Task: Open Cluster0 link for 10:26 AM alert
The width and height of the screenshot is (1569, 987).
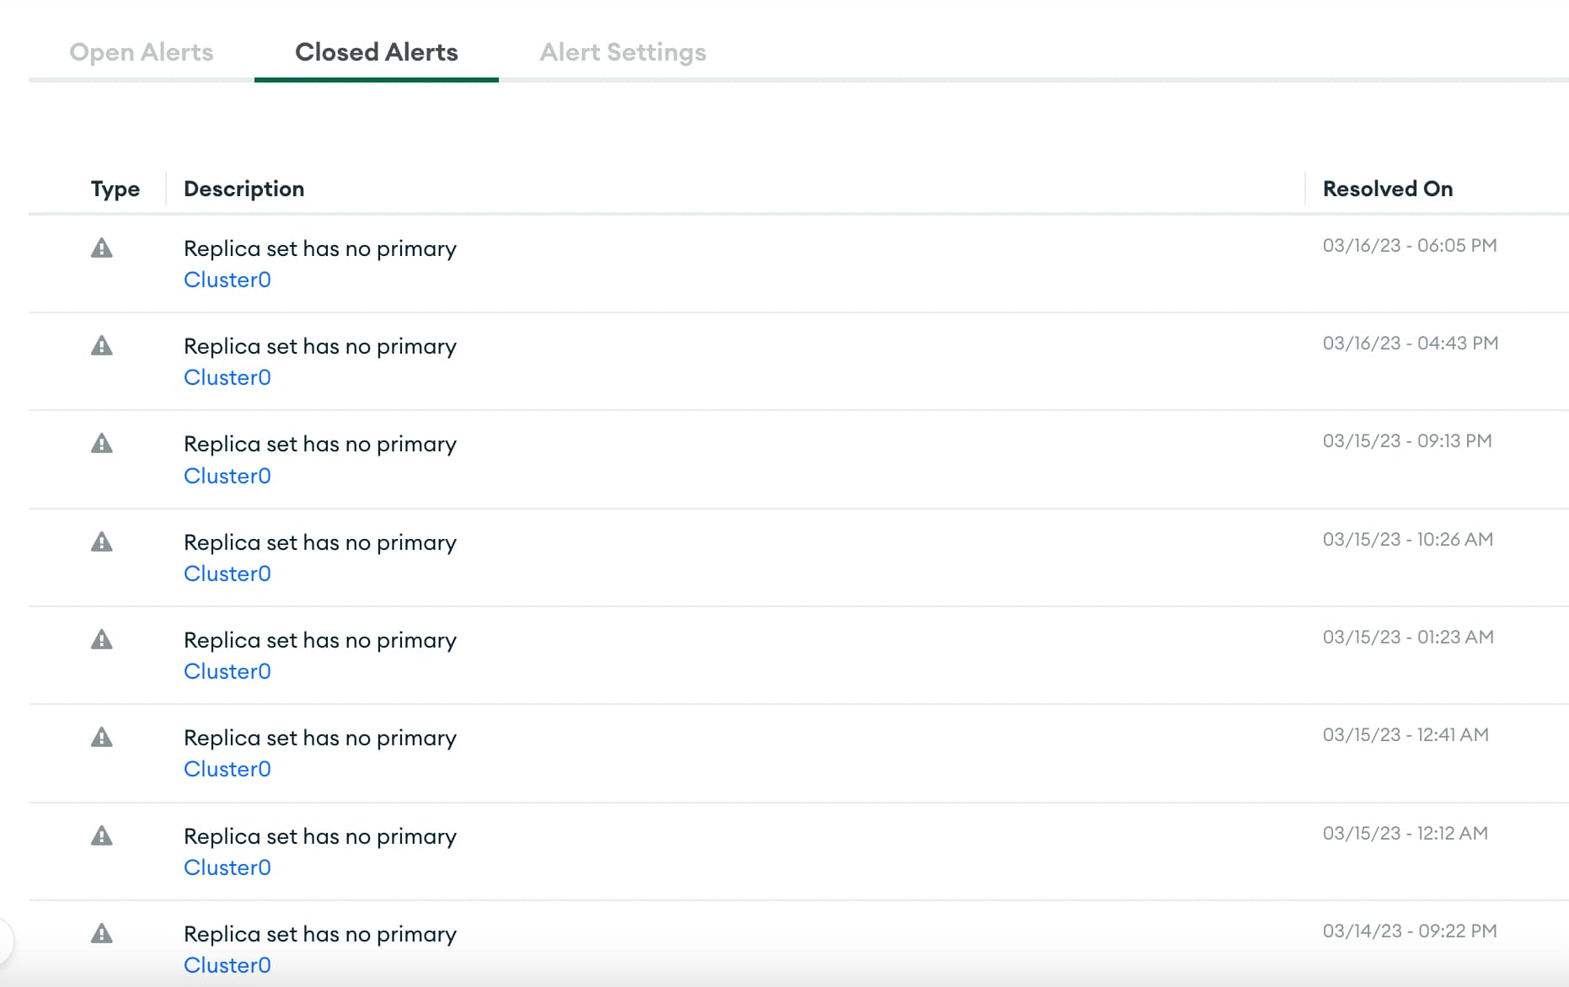Action: [228, 574]
